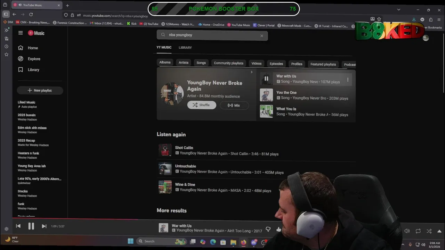
Task: Like the current song
Action: (x=278, y=229)
